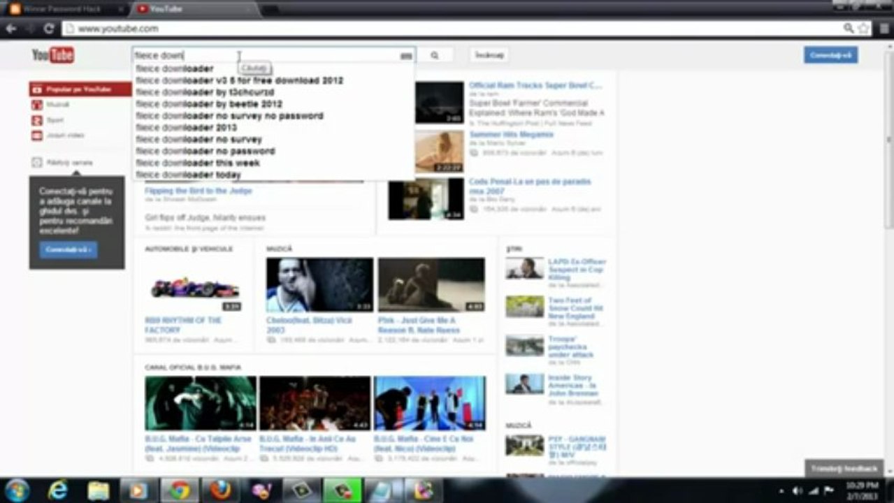Click the Încărcați upload button
894x503 pixels.
click(489, 55)
